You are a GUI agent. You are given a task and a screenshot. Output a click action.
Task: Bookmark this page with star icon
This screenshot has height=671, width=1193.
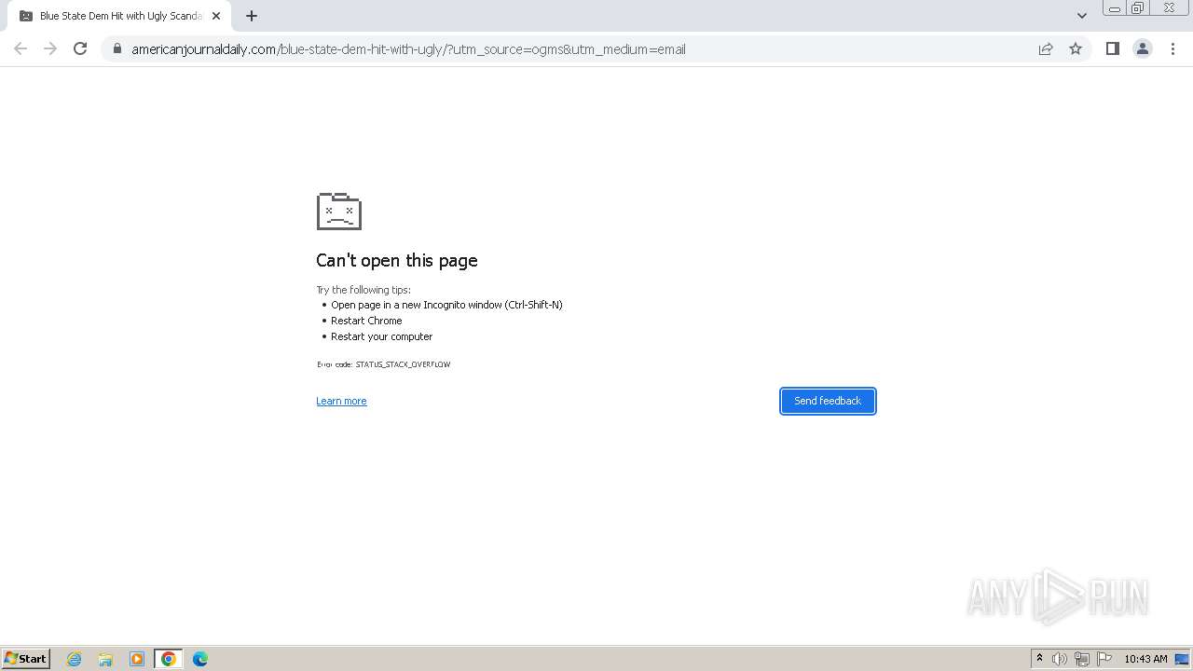tap(1076, 48)
